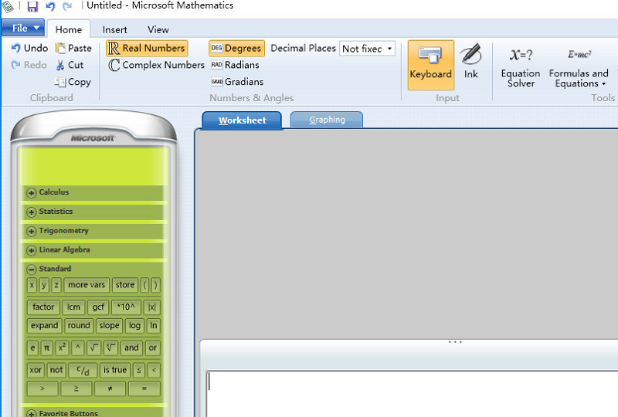Click the store button
The height and width of the screenshot is (417, 618).
point(125,285)
